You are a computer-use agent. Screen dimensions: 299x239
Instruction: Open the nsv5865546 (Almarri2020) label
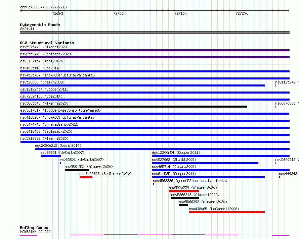pos(44,103)
